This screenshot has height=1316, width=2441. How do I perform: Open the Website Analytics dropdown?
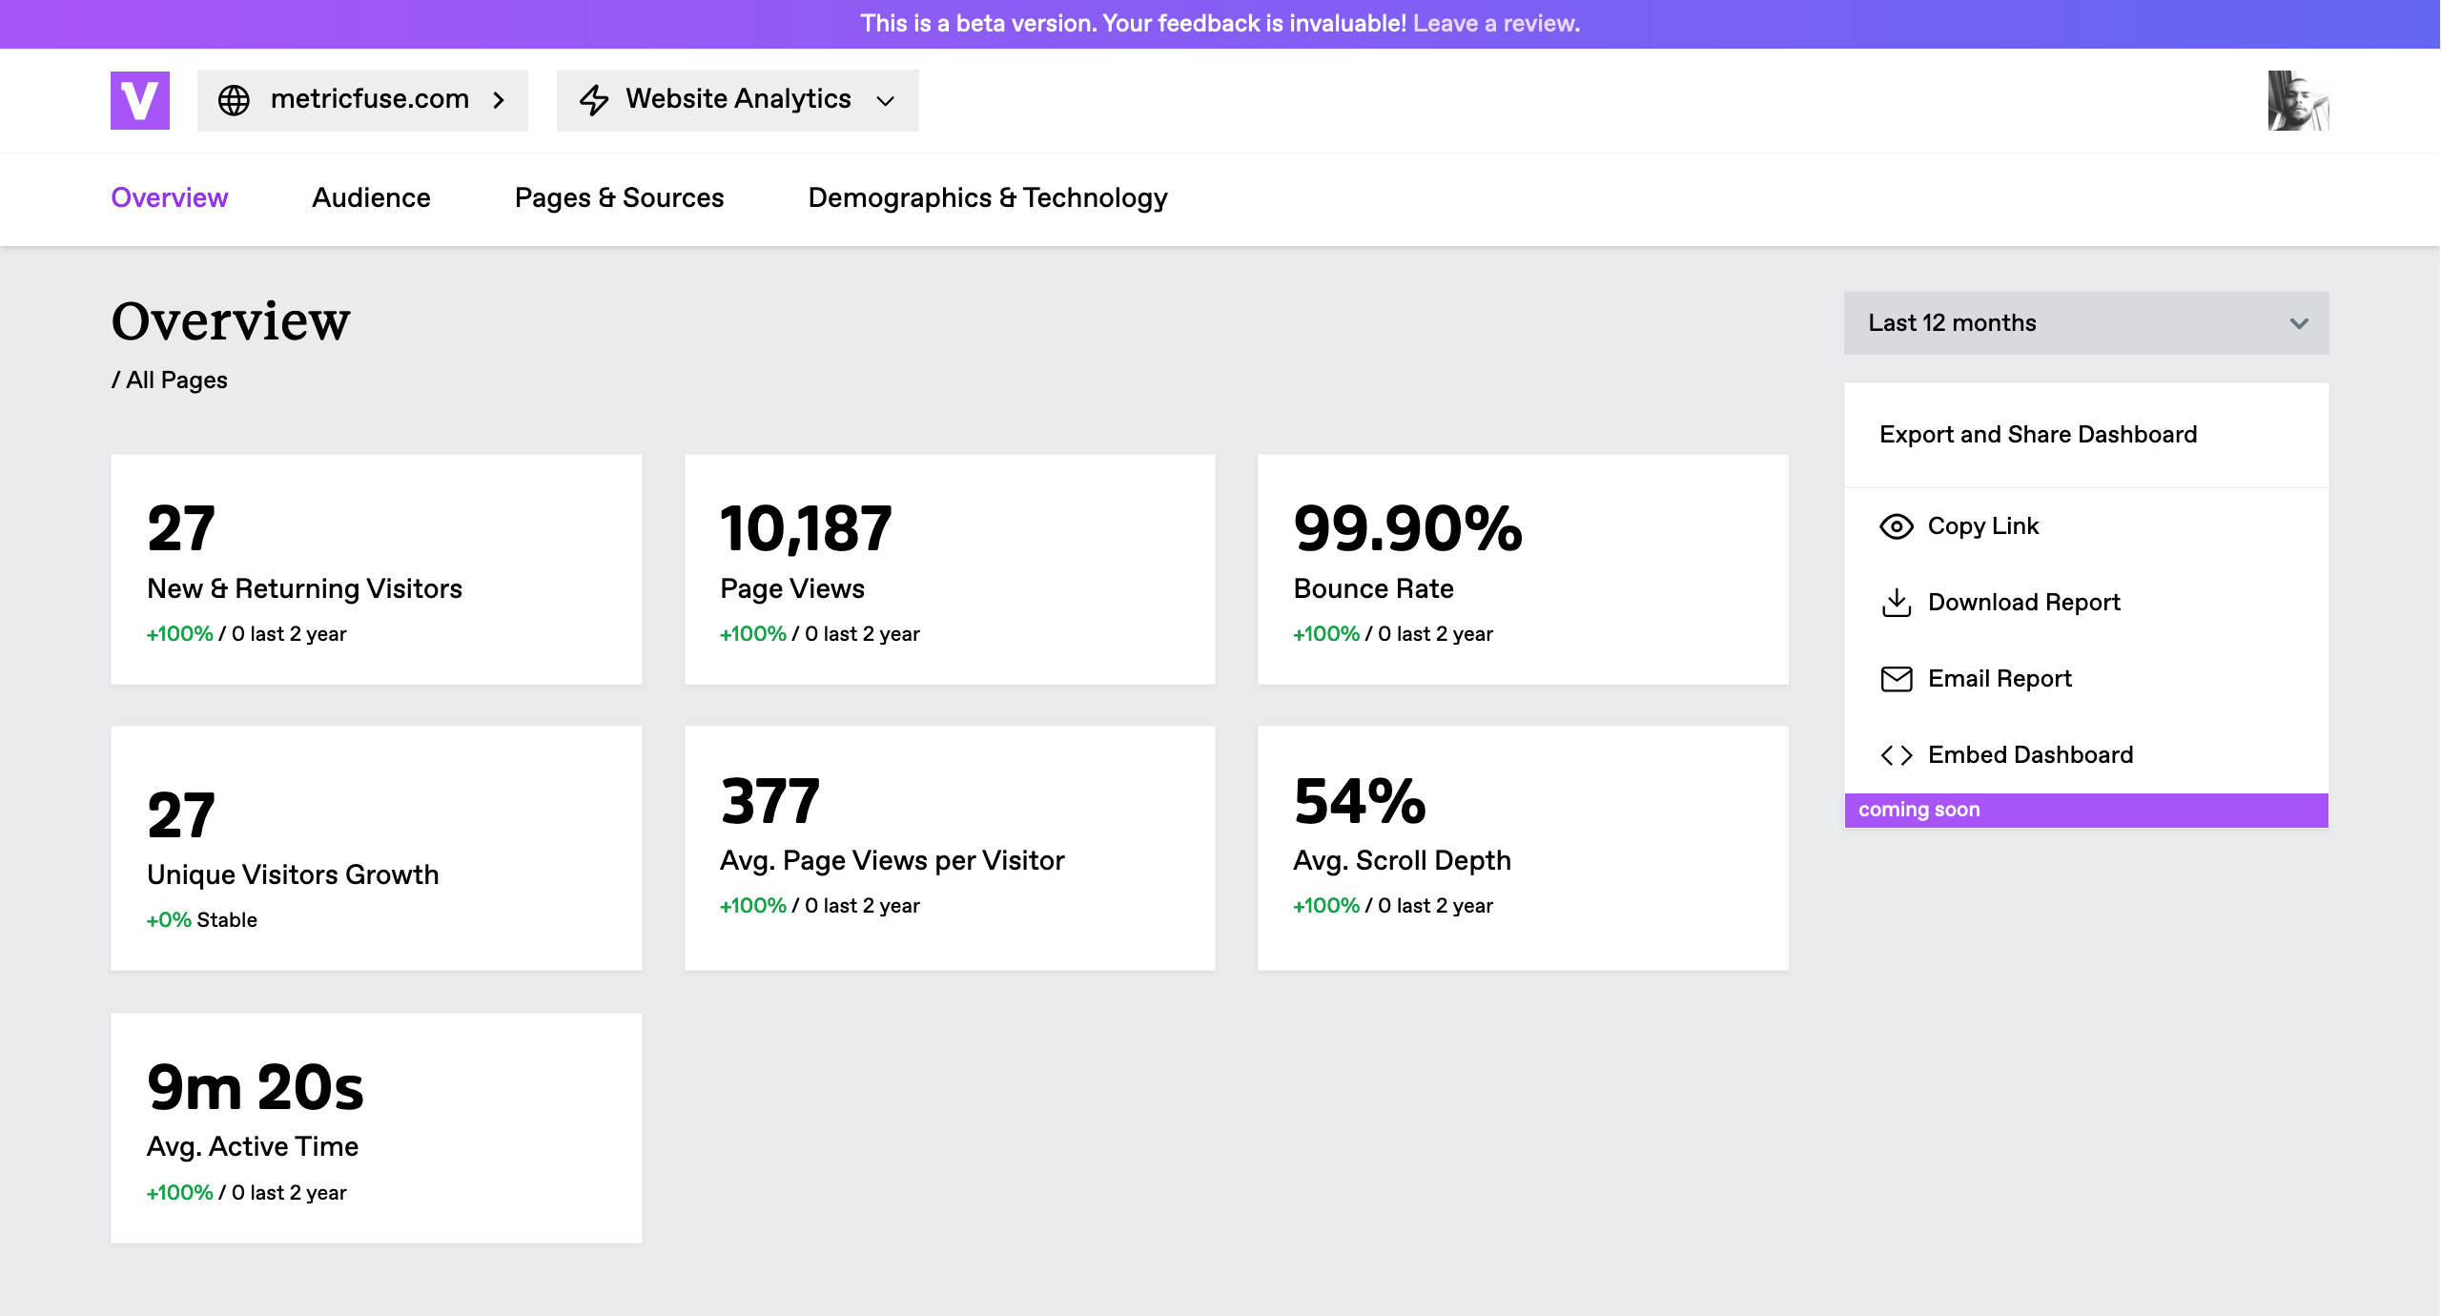pos(885,100)
